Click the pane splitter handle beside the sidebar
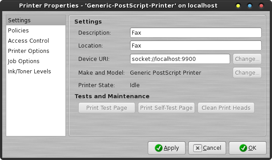Viewport: 272px width, 160px height. 67,76
